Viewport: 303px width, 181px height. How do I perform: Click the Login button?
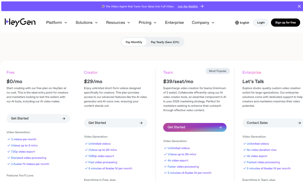click(x=261, y=22)
